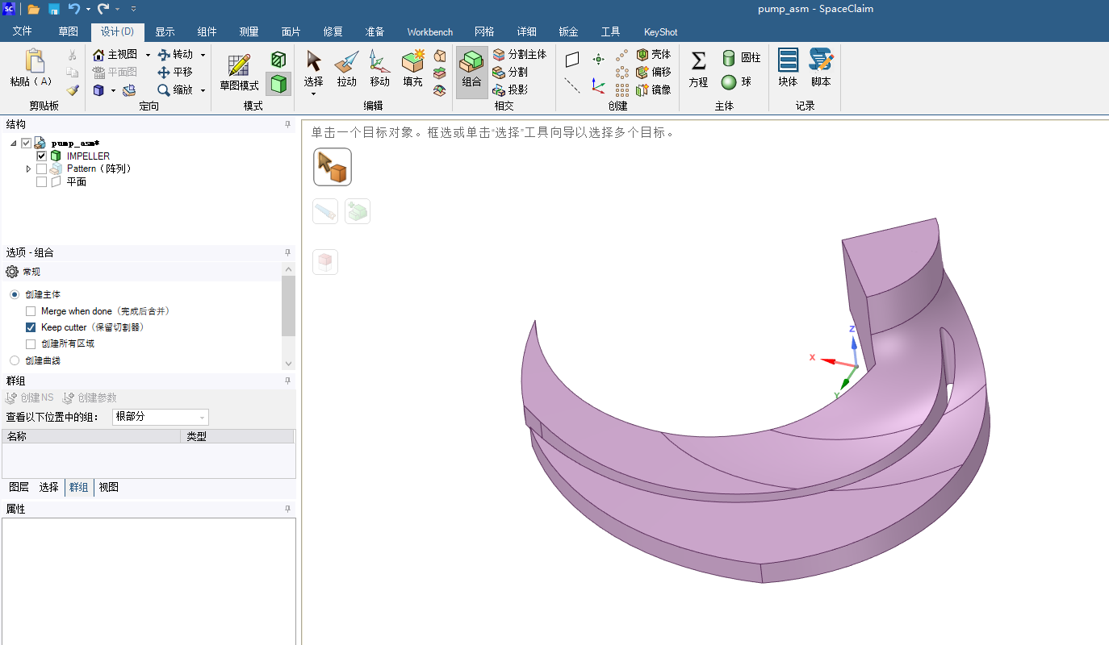Open the 文件 menu
The height and width of the screenshot is (645, 1109).
23,32
